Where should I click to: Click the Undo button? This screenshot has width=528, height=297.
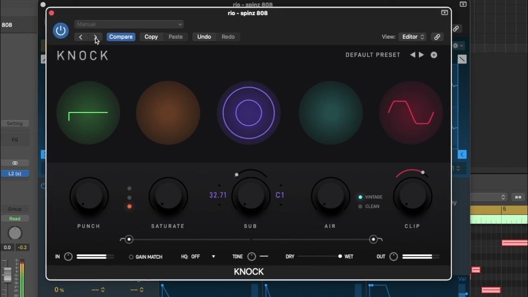[204, 37]
